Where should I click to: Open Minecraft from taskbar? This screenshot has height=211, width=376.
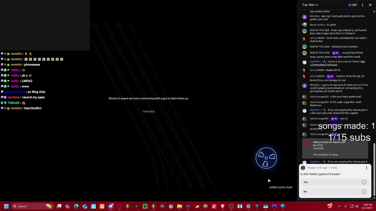pyautogui.click(x=145, y=206)
